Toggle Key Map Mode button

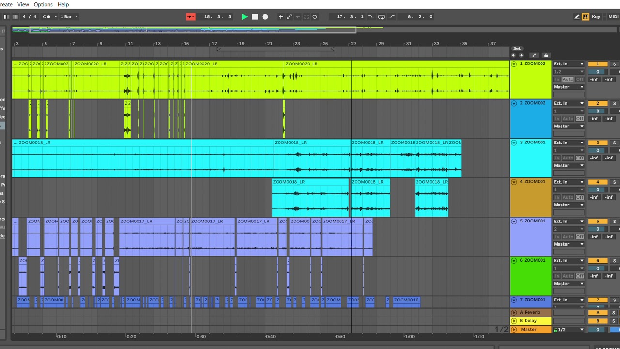pos(596,16)
